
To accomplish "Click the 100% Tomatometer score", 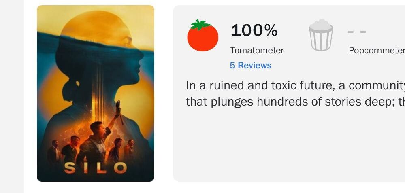I will point(254,30).
